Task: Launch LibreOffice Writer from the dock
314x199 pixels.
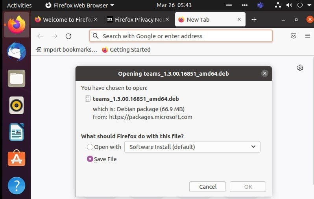Action: tap(17, 132)
